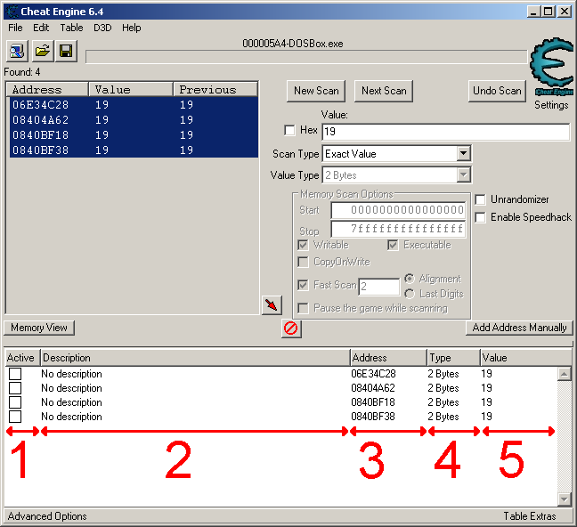Viewport: 577px width, 527px height.
Task: Click the Previous column header
Action: click(215, 89)
